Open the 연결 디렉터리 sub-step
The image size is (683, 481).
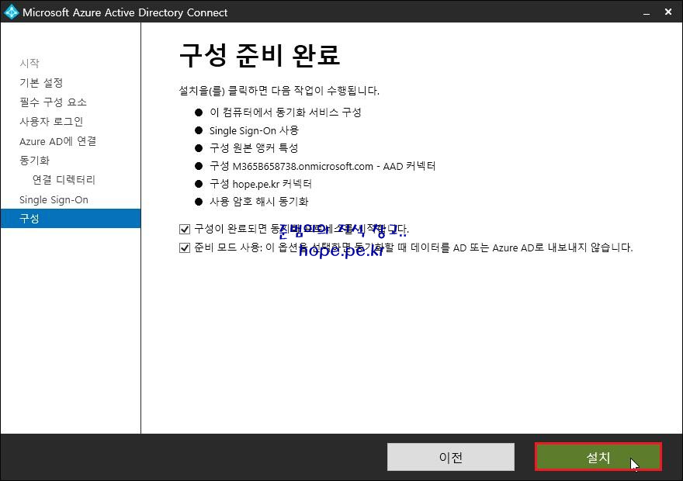tap(64, 180)
